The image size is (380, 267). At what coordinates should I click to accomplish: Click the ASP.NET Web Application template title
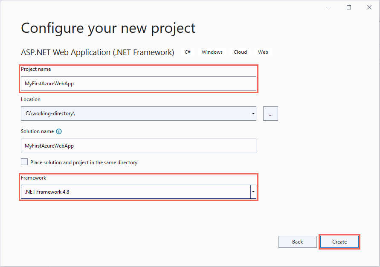point(97,52)
